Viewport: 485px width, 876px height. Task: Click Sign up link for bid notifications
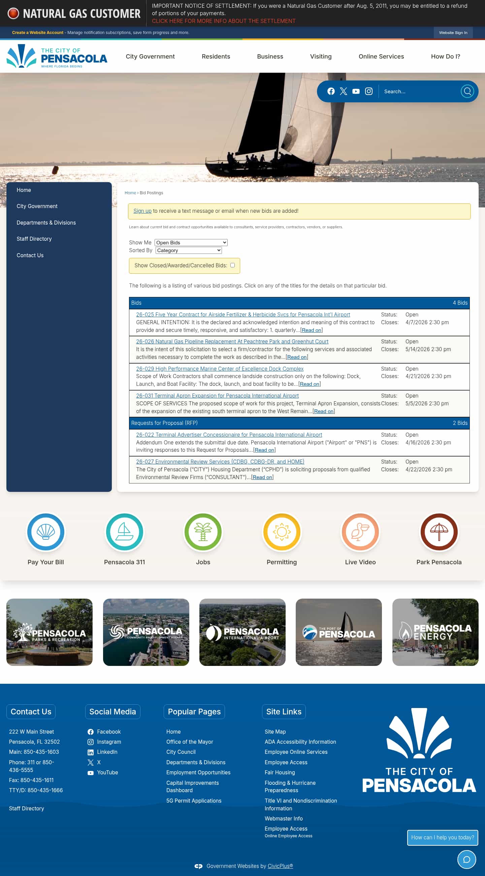click(x=142, y=211)
